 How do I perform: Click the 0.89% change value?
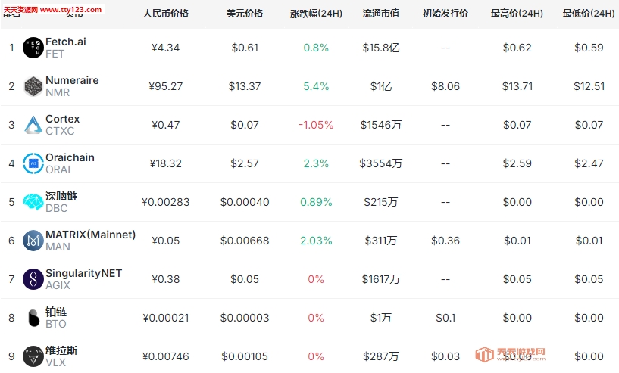pos(316,202)
